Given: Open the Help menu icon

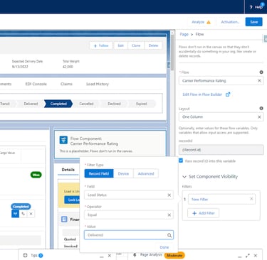Looking at the screenshot, I should click(251, 7).
